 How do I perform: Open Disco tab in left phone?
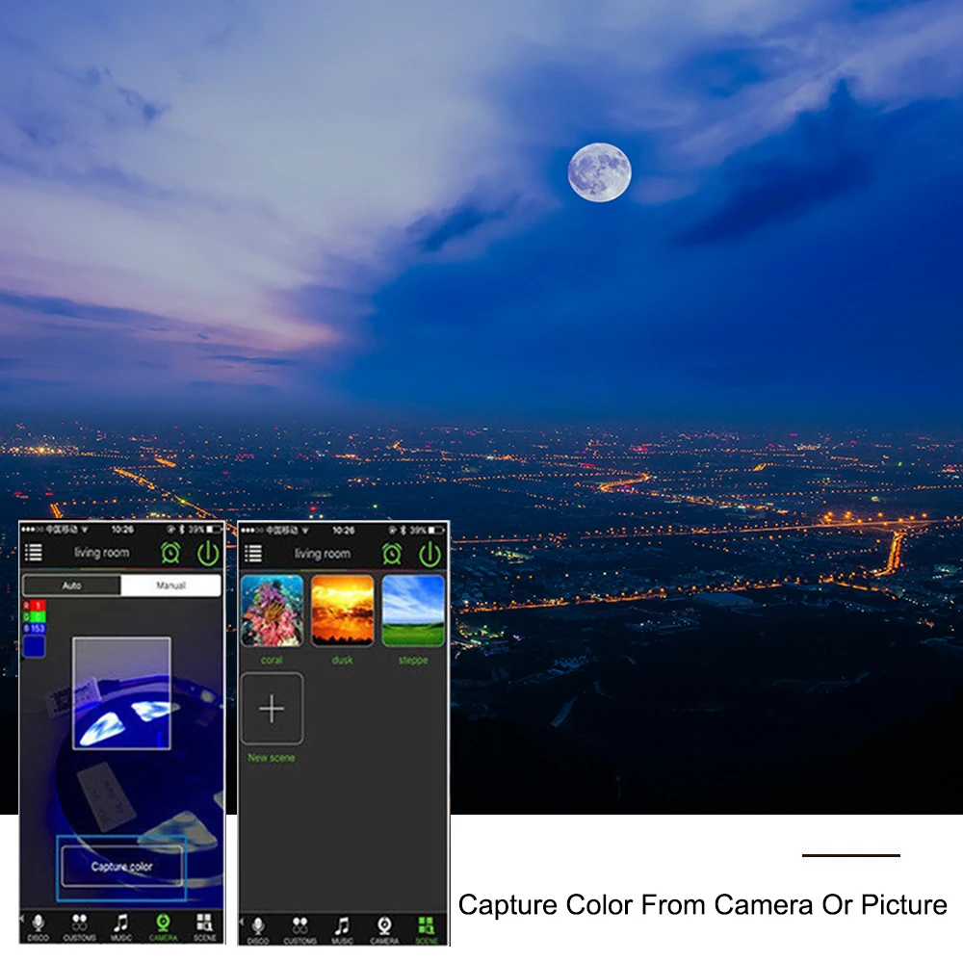click(39, 926)
